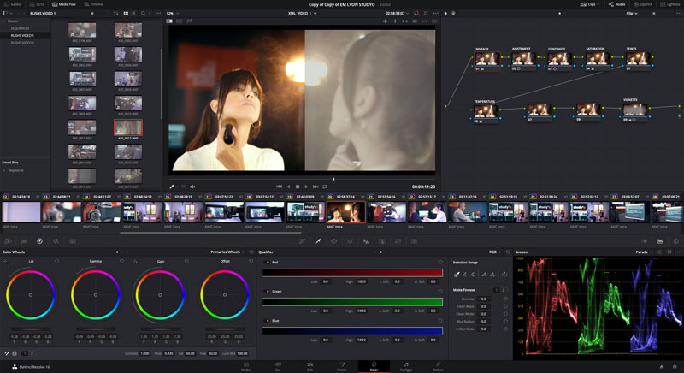This screenshot has height=373, width=684.
Task: Open the RGB qualifier mode dropdown
Action: [496, 252]
